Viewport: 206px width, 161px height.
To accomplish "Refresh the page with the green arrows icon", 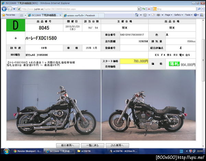I will (x=144, y=9).
